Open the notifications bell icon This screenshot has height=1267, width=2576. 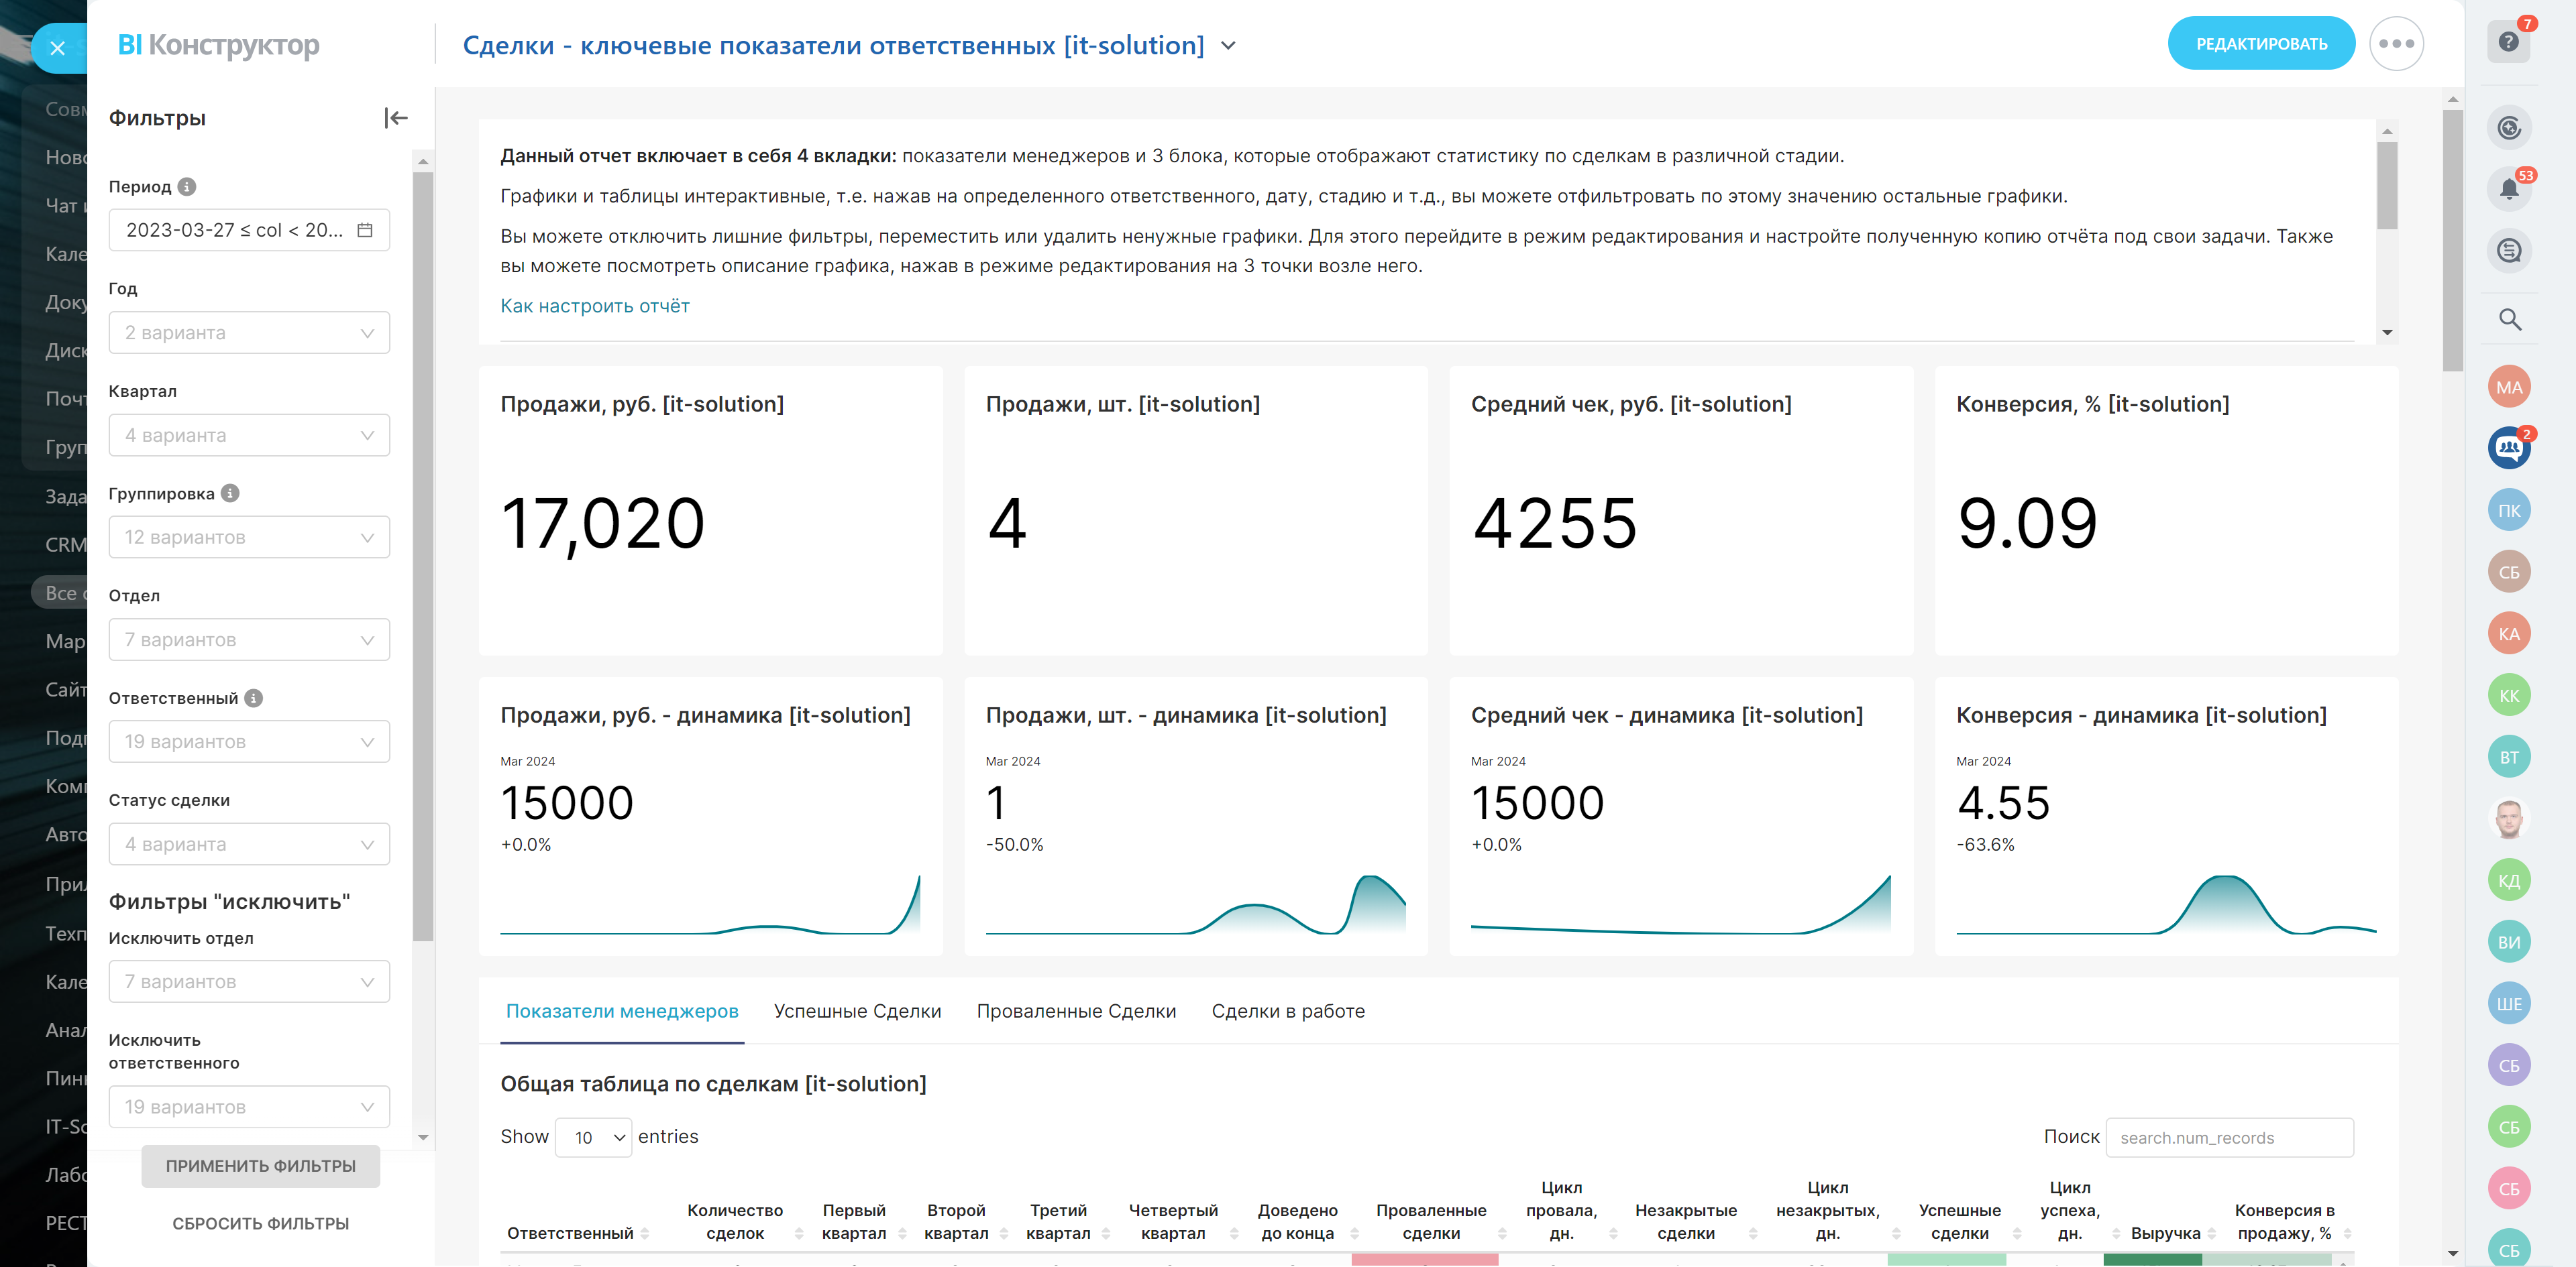click(x=2508, y=189)
